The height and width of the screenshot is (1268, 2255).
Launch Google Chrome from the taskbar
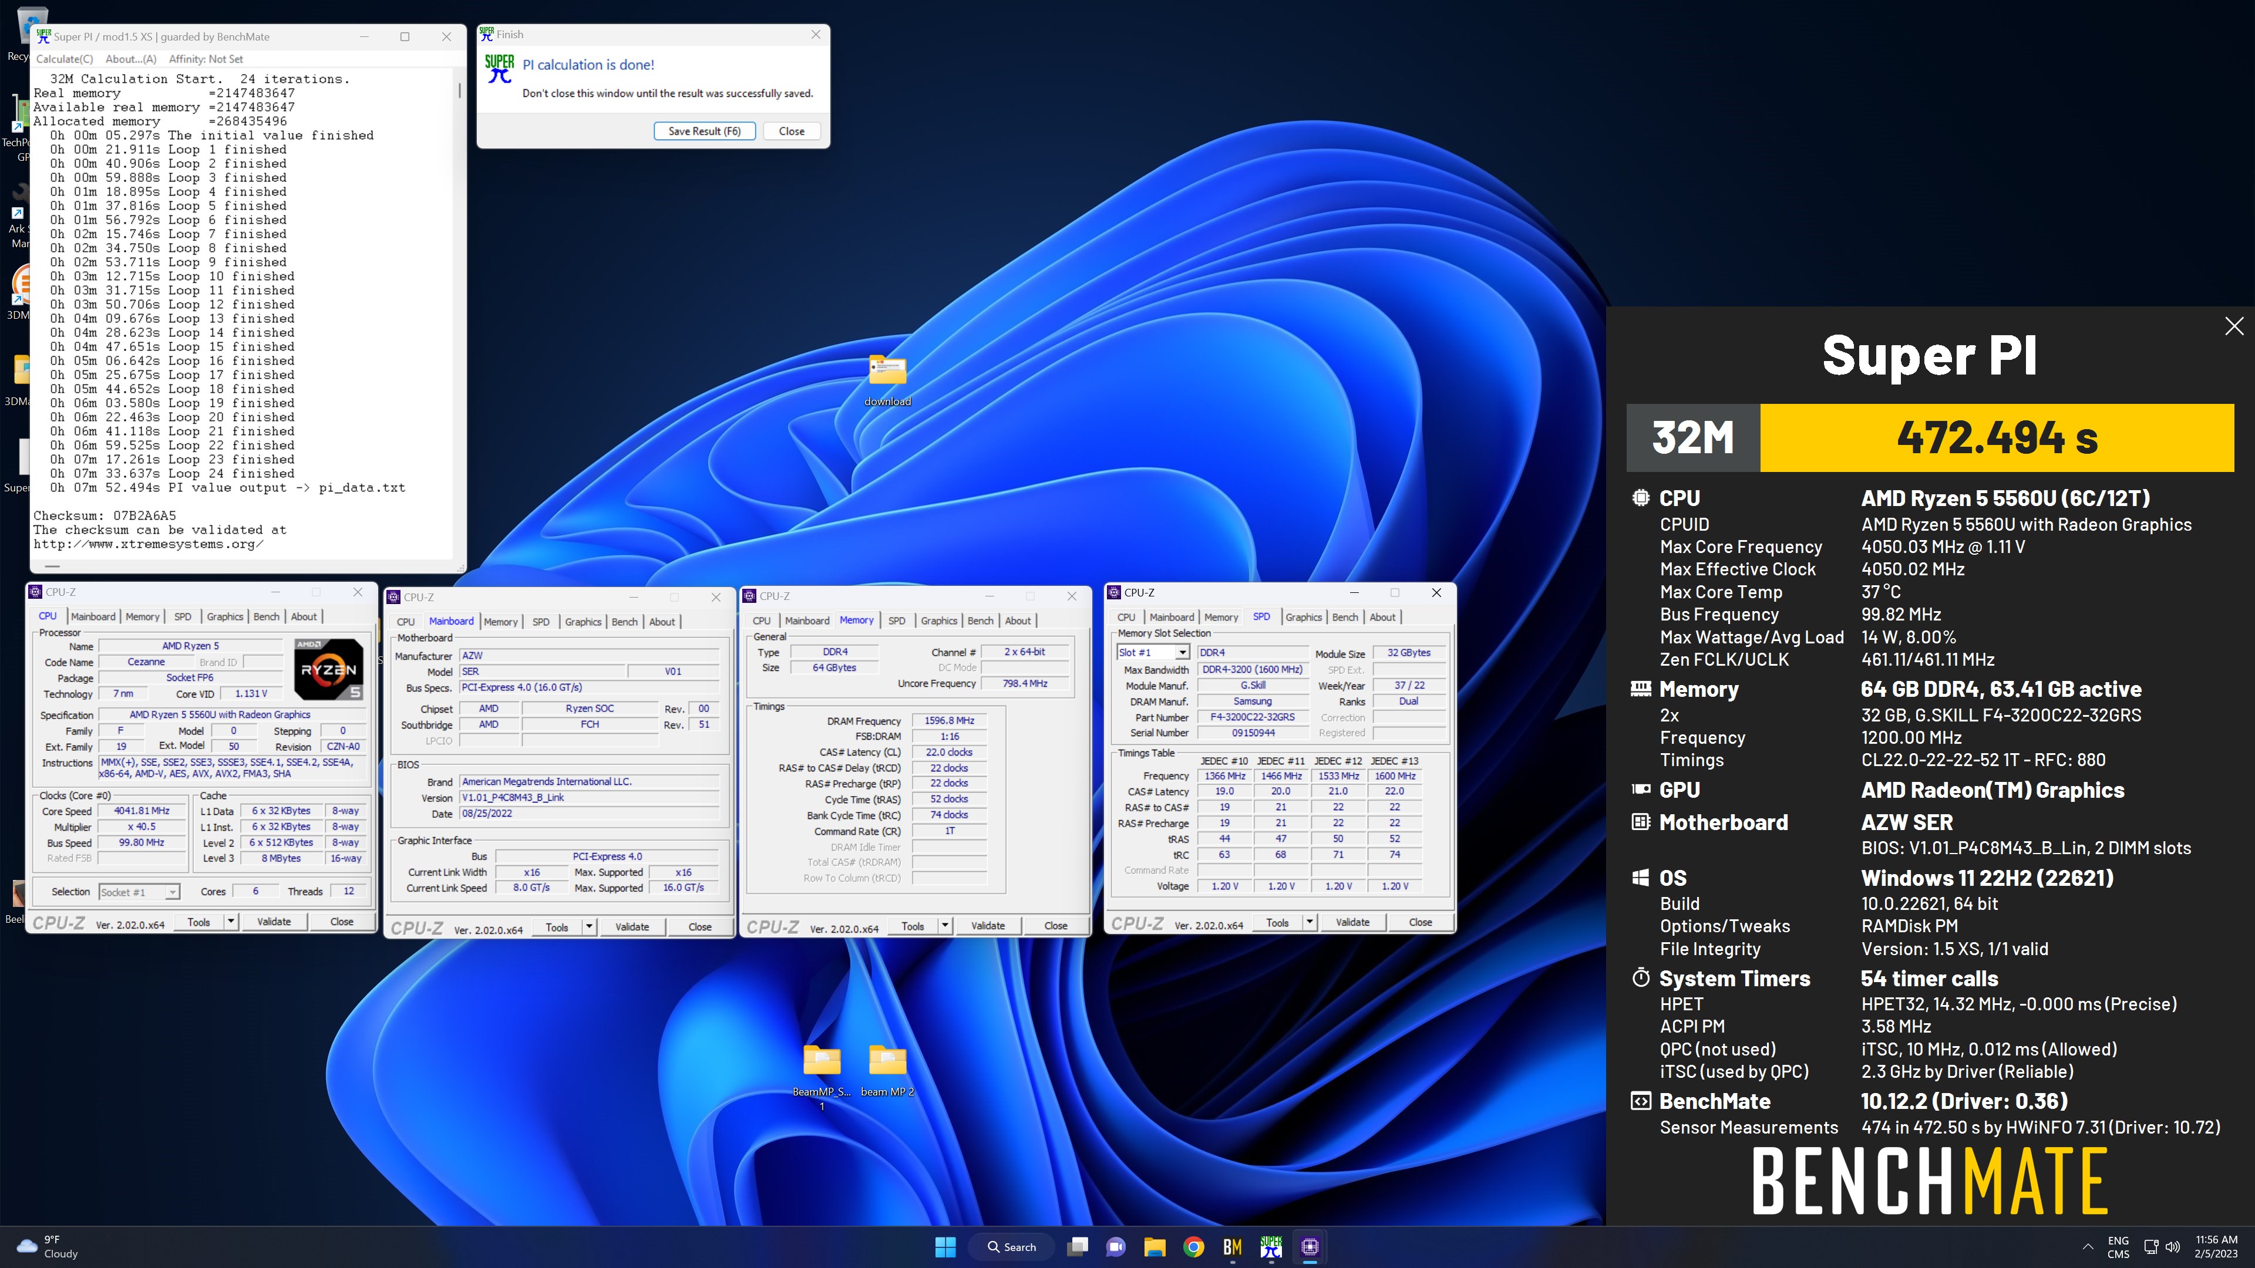(x=1193, y=1247)
